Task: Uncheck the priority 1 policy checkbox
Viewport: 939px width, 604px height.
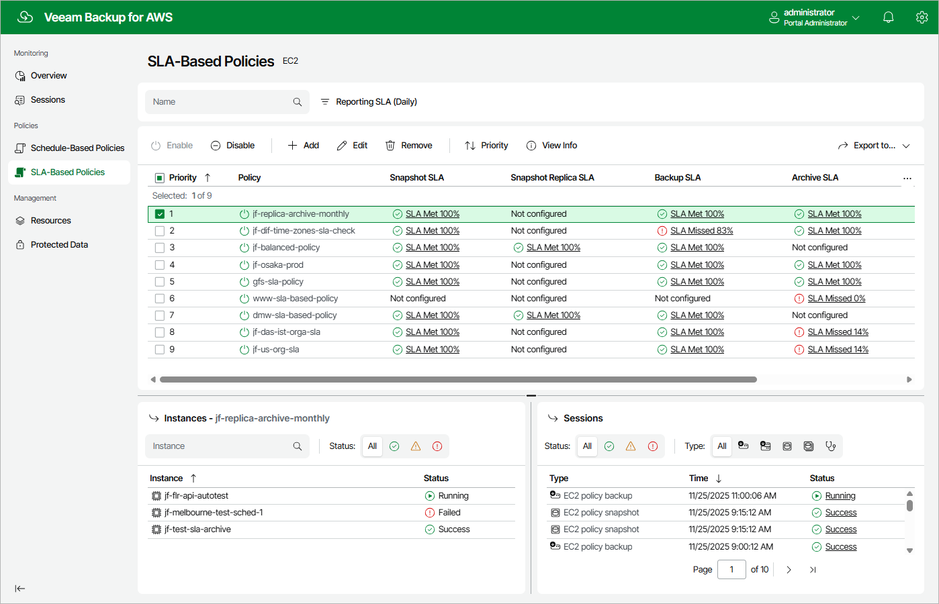Action: (160, 214)
